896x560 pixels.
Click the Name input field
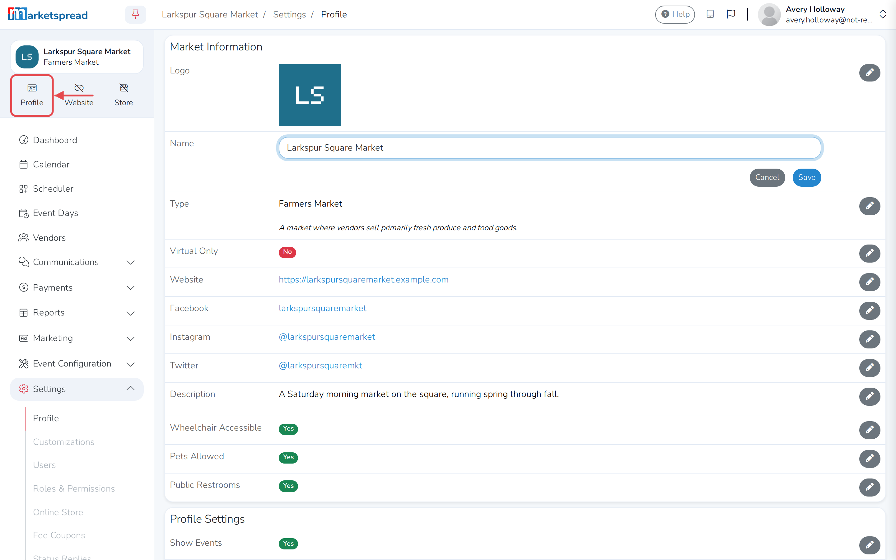549,148
